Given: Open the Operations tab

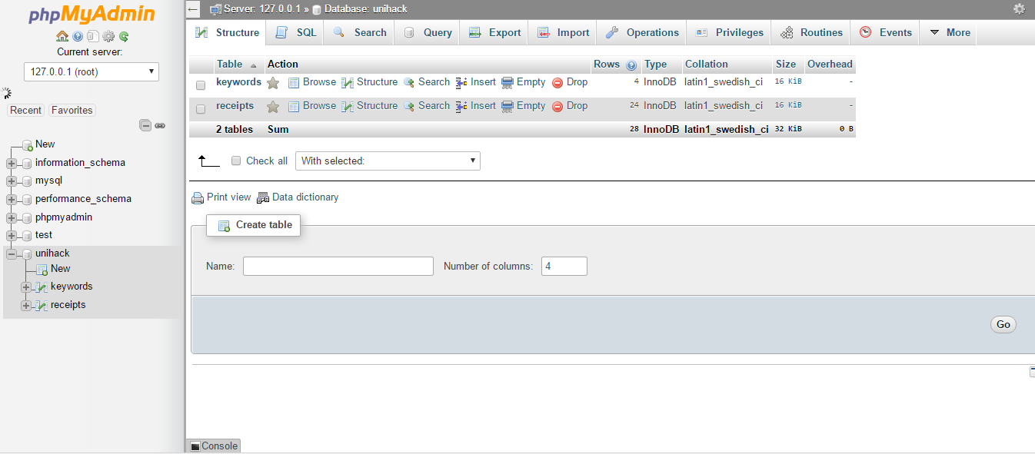Looking at the screenshot, I should point(641,32).
